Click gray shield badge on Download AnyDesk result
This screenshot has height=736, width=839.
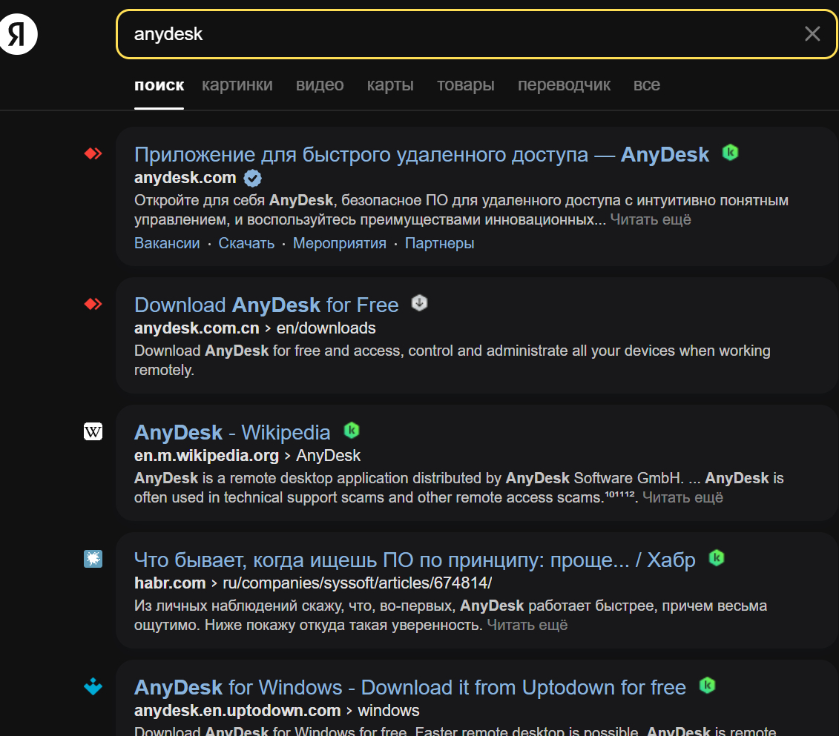[420, 303]
